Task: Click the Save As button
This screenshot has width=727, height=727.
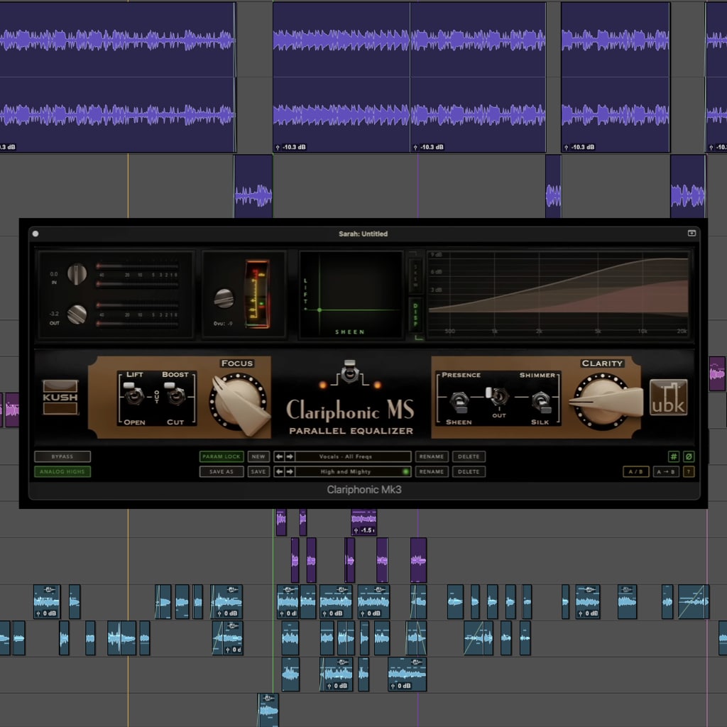Action: click(222, 471)
